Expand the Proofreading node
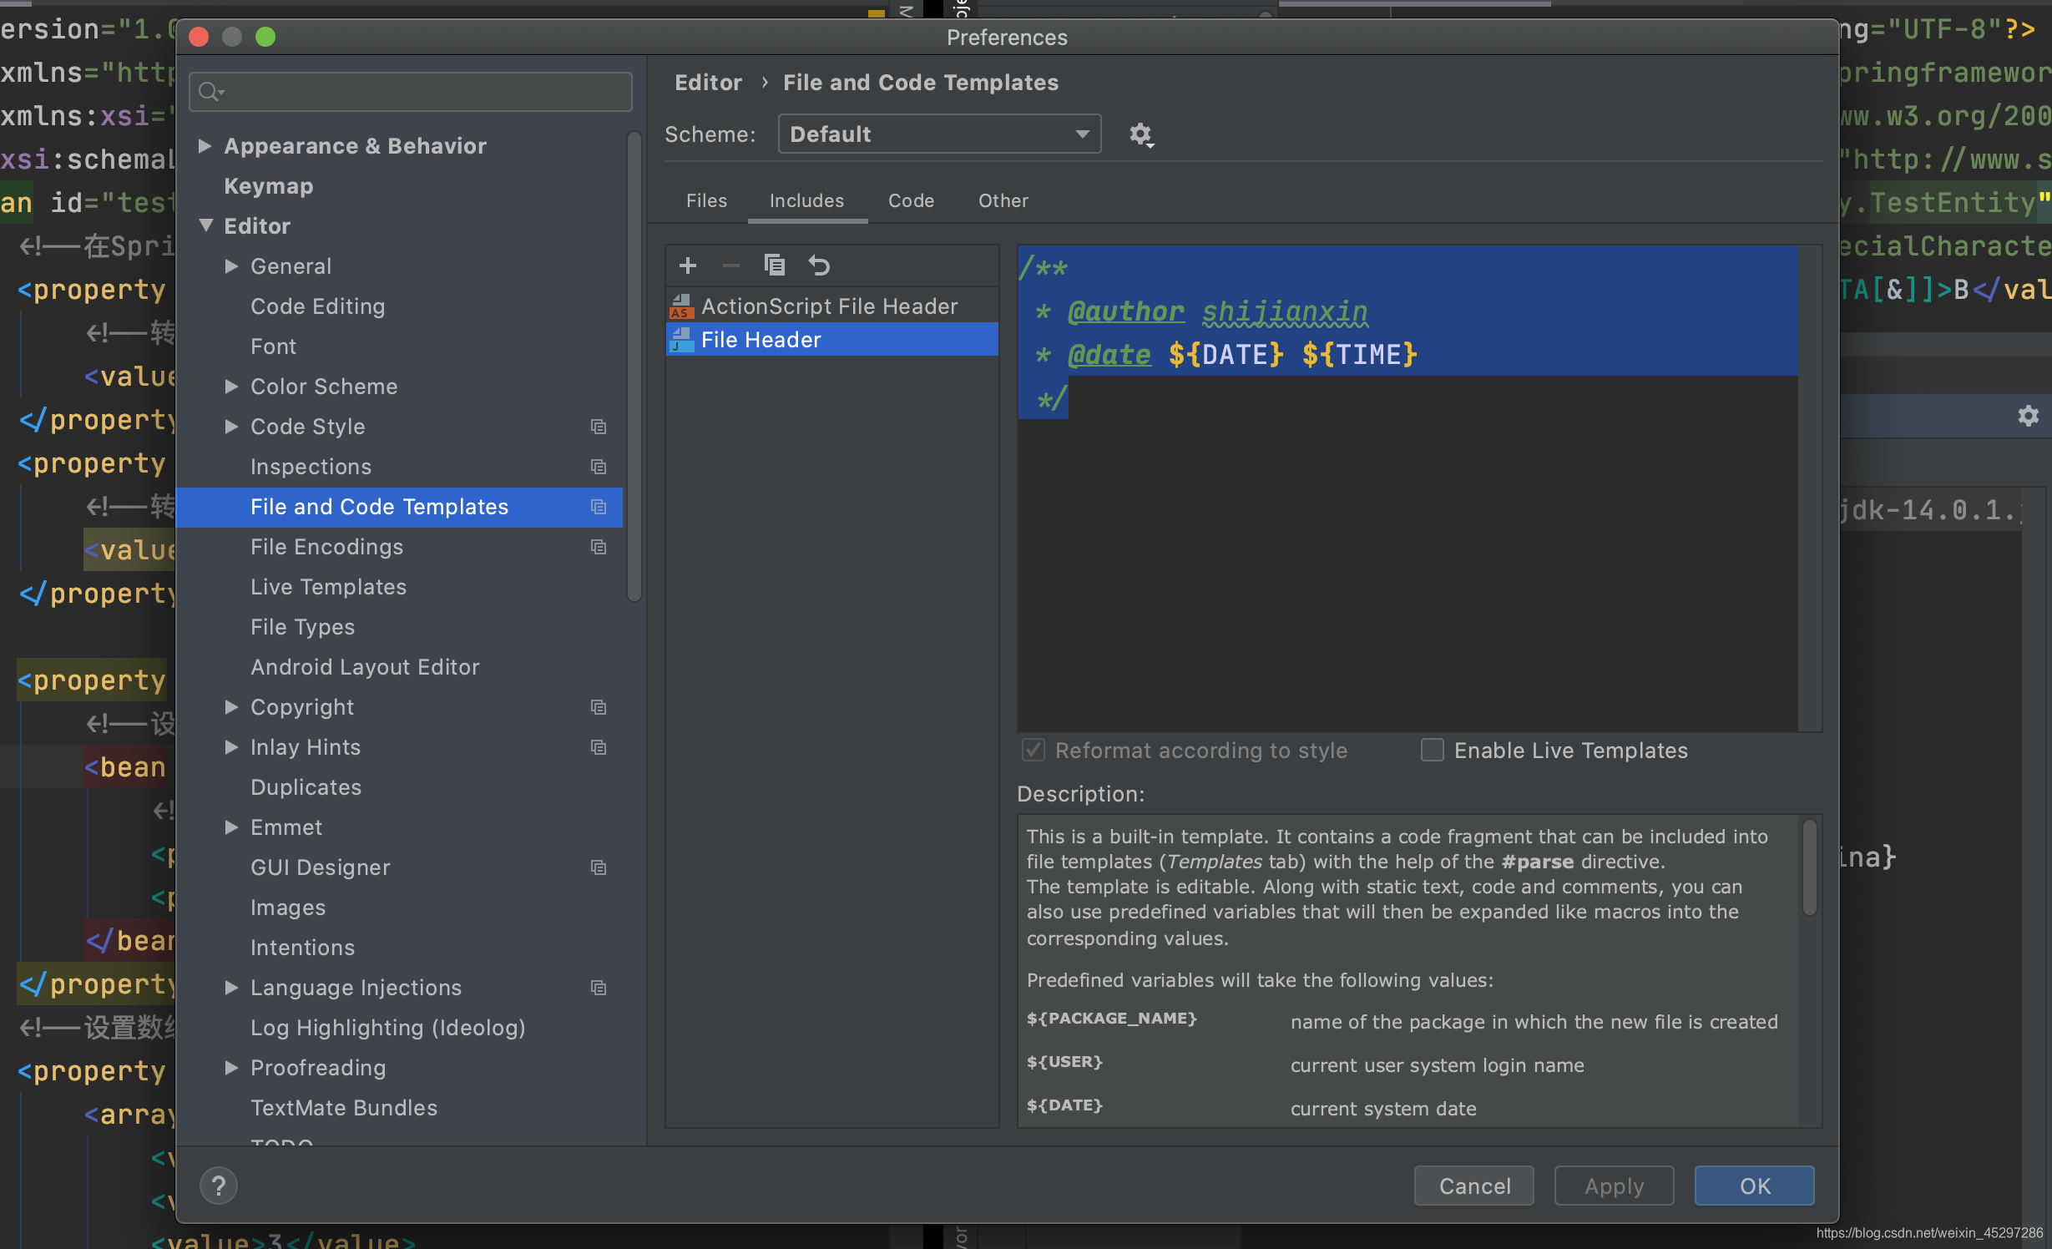Screen dimensions: 2052x1249 coord(232,1068)
